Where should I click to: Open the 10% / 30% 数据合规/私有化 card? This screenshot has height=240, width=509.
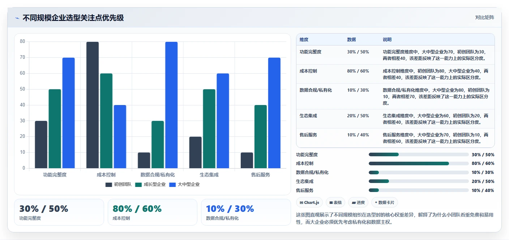click(x=246, y=212)
